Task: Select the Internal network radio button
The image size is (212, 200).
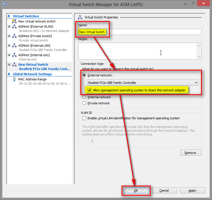Action: point(84,97)
